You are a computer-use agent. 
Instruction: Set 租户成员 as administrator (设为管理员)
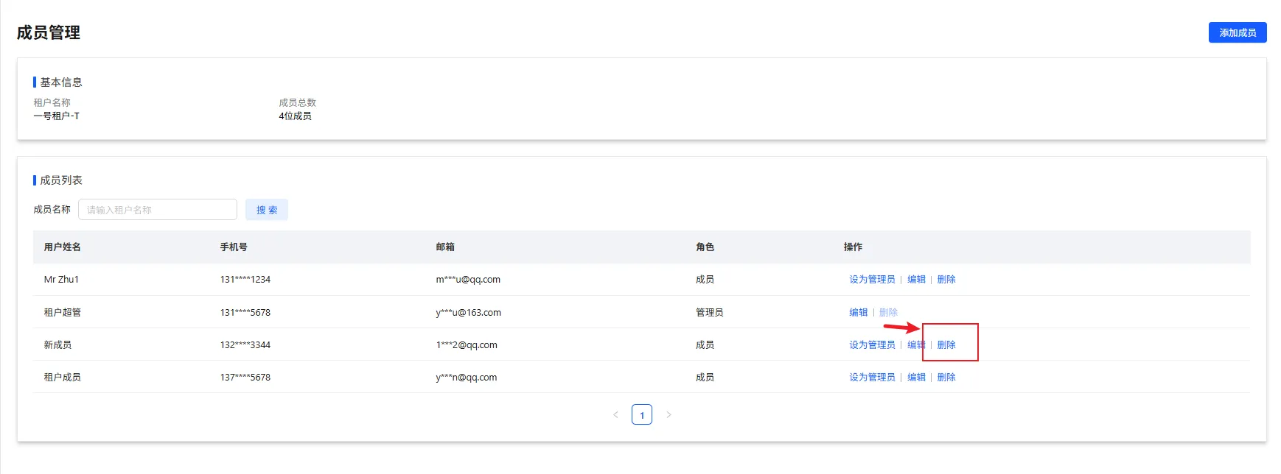(x=872, y=378)
